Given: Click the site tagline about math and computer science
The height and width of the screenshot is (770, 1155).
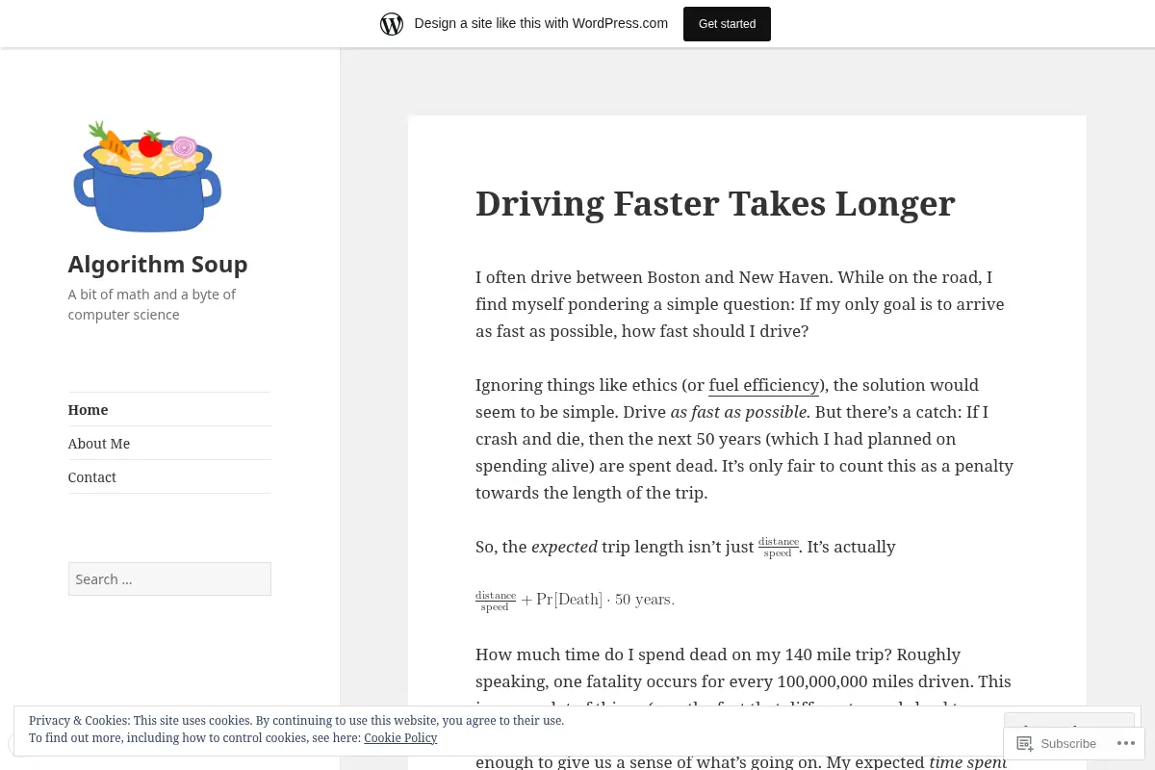Looking at the screenshot, I should pyautogui.click(x=151, y=304).
